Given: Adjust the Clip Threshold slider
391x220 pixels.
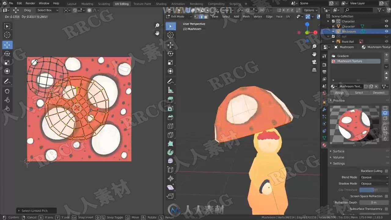Looking at the screenshot, I should [x=374, y=190].
